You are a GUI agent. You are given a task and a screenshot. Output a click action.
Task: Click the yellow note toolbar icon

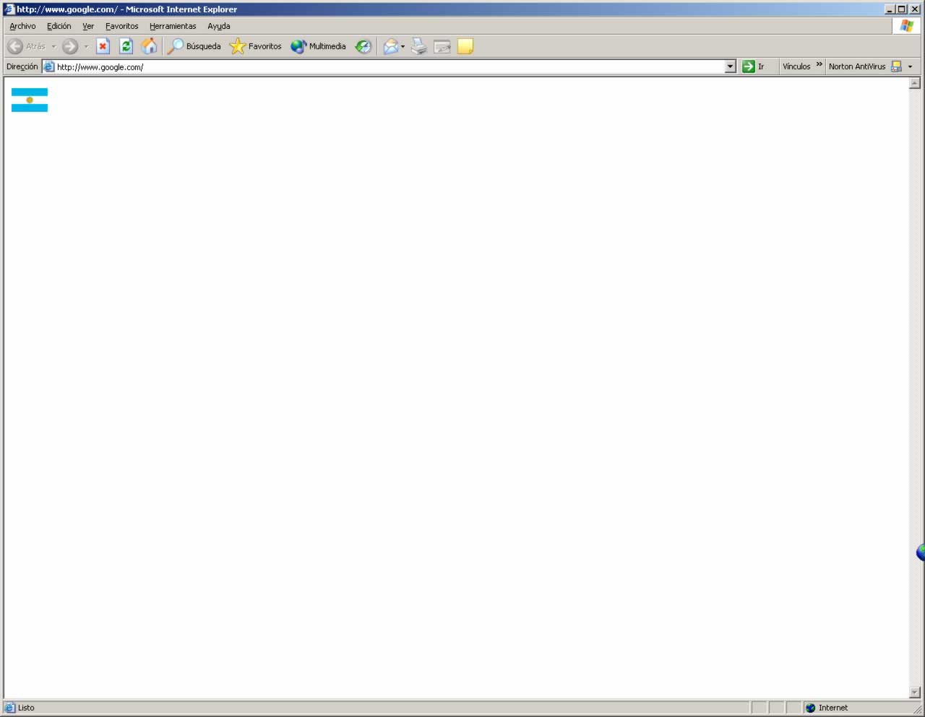465,46
